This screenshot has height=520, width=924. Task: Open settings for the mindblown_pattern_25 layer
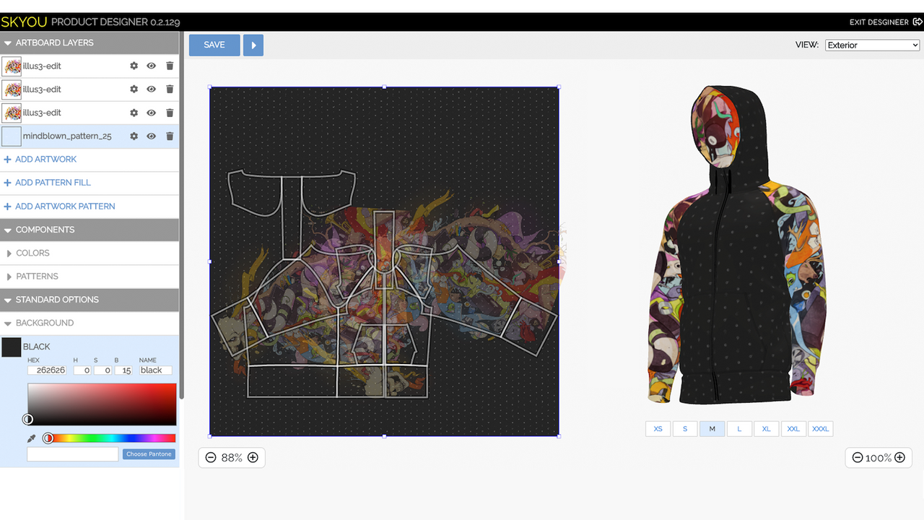pos(134,136)
